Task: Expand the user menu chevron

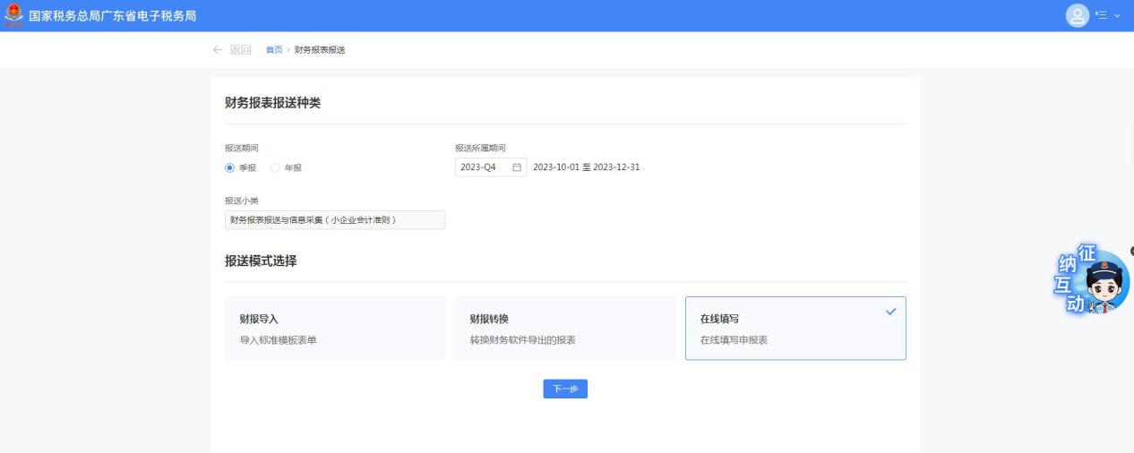Action: click(1116, 16)
